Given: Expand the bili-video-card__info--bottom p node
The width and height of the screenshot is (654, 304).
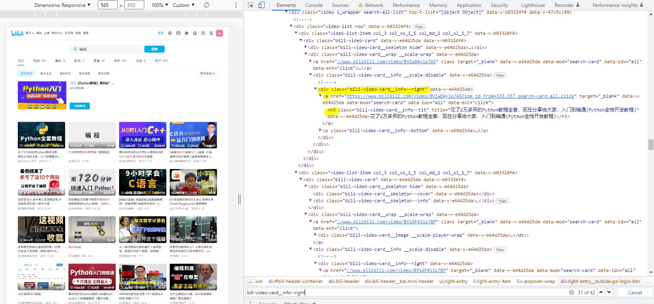Looking at the screenshot, I should coord(320,131).
